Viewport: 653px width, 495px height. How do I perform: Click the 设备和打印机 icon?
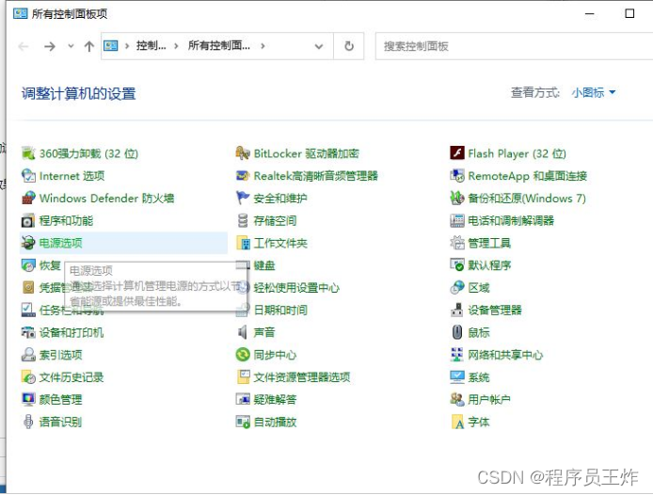point(28,332)
